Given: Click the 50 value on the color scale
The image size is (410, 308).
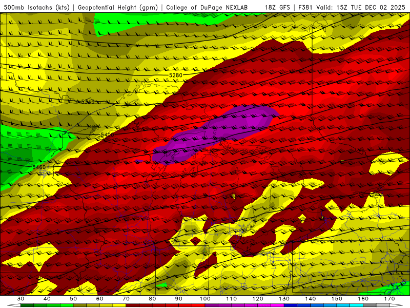Looking at the screenshot, I should [x=73, y=299].
